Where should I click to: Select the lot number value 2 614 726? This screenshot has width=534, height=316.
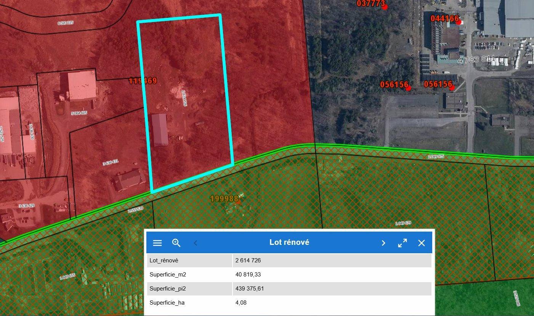(248, 260)
